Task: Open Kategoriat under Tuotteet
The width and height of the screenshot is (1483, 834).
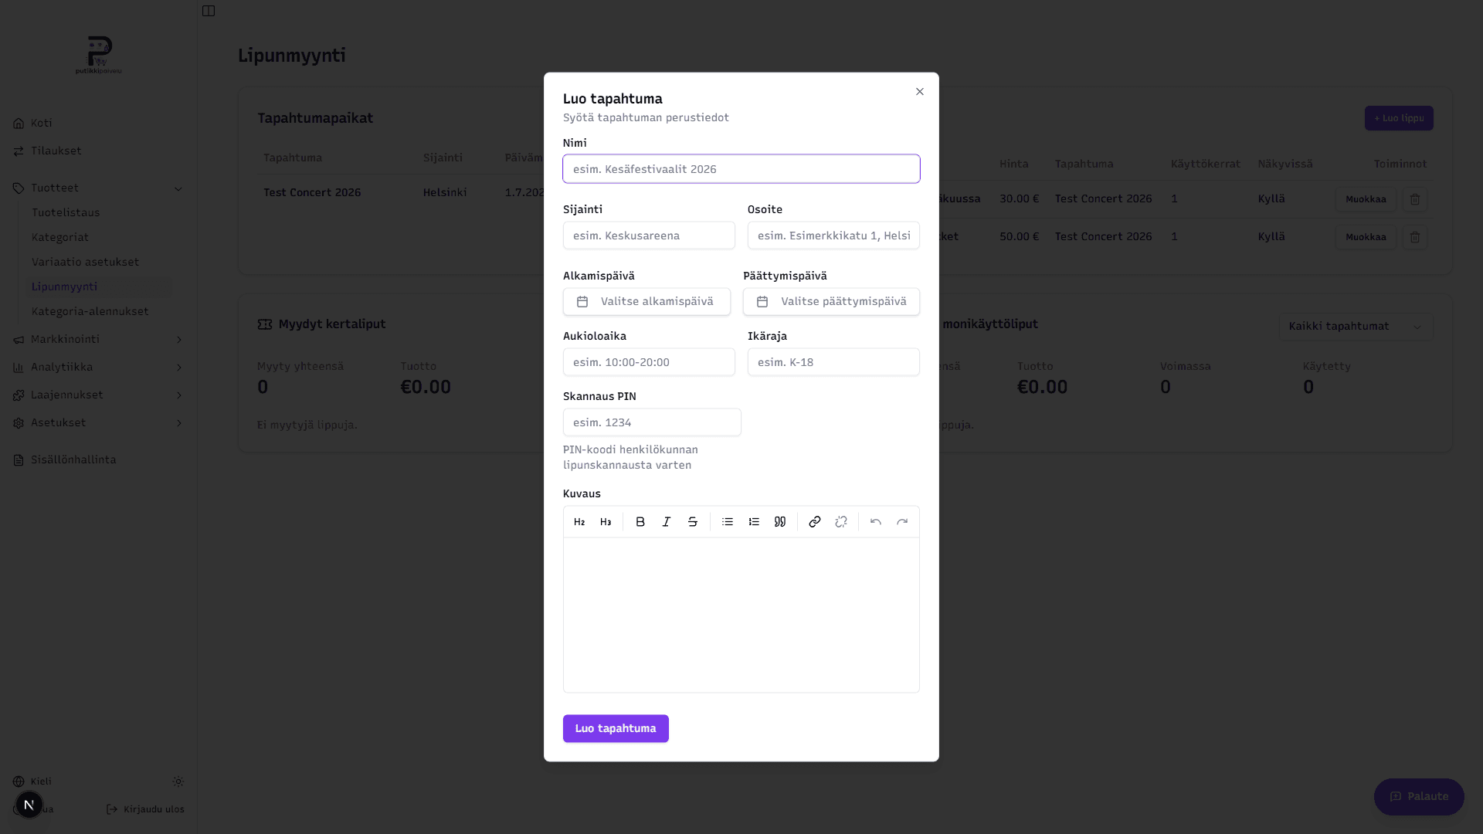Action: 60,237
